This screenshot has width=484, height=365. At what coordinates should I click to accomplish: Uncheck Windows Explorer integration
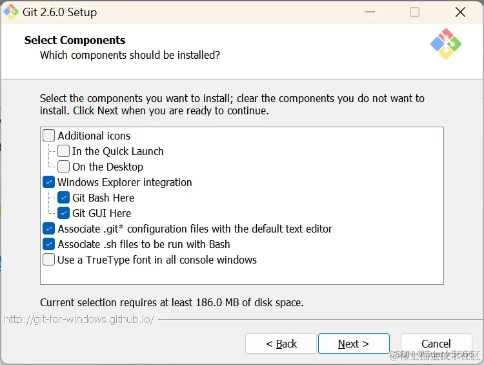[49, 182]
